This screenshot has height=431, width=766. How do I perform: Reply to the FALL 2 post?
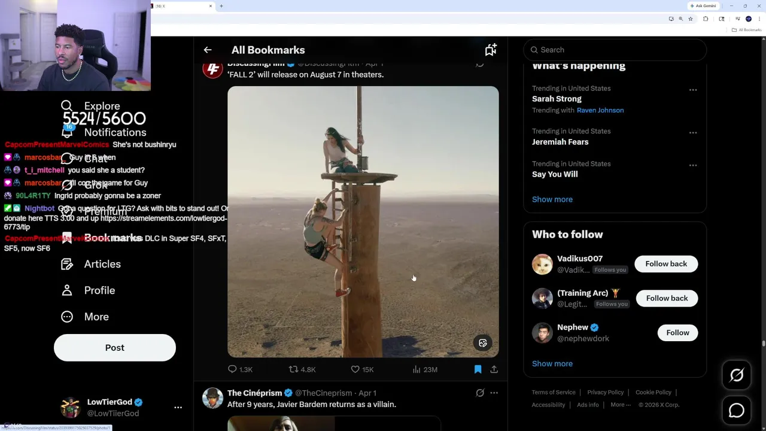click(233, 369)
